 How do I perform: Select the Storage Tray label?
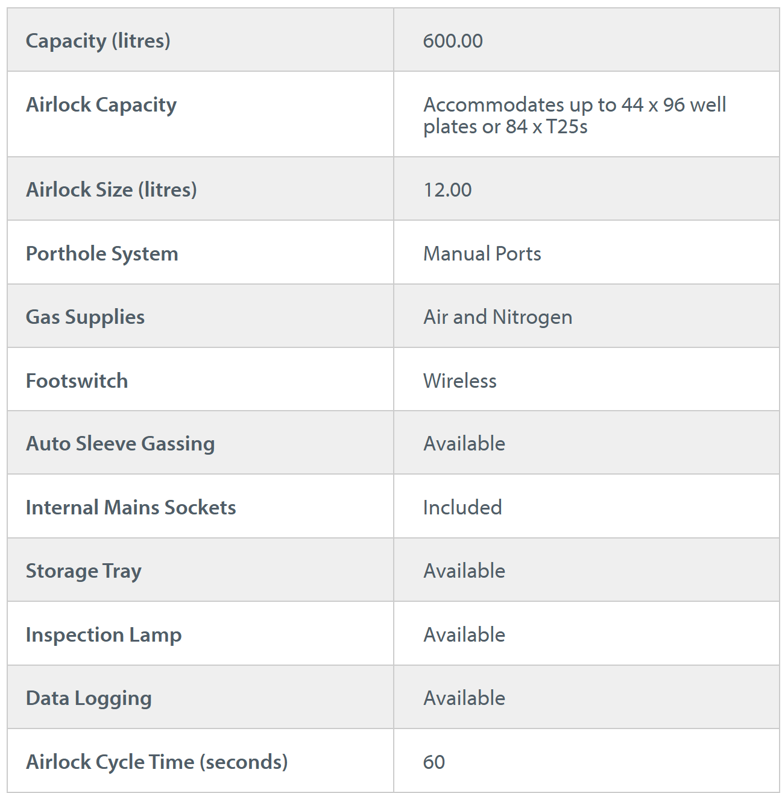point(84,571)
